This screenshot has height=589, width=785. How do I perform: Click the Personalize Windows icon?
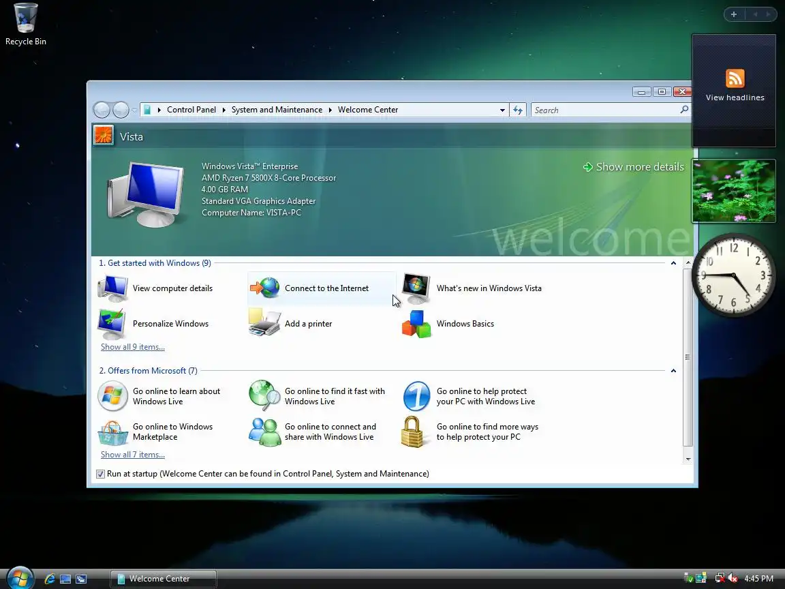(112, 324)
